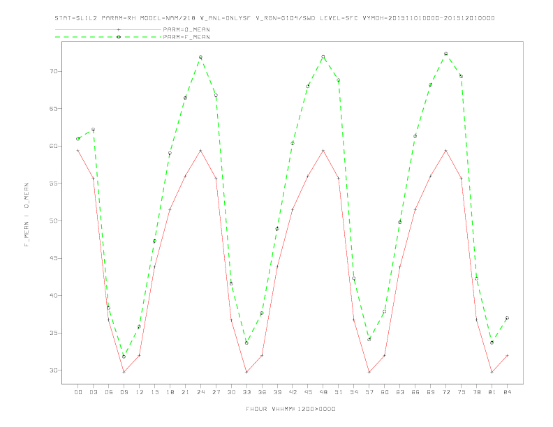This screenshot has width=553, height=427.
Task: Select the O_MEAN plus marker at hour 09
Action: [x=124, y=372]
